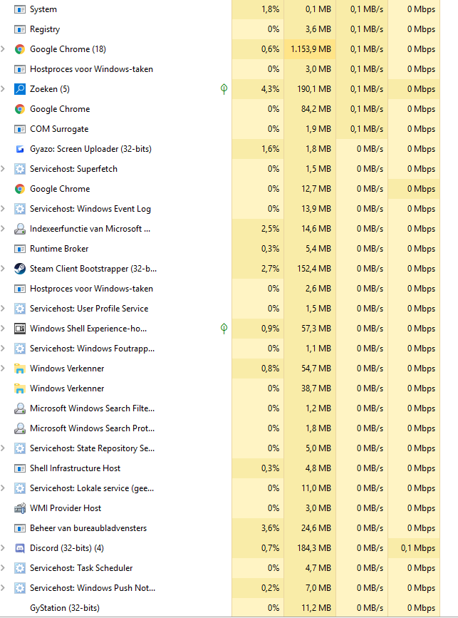
Task: Click the Beheer van bureaubladvensters icon
Action: click(x=20, y=528)
